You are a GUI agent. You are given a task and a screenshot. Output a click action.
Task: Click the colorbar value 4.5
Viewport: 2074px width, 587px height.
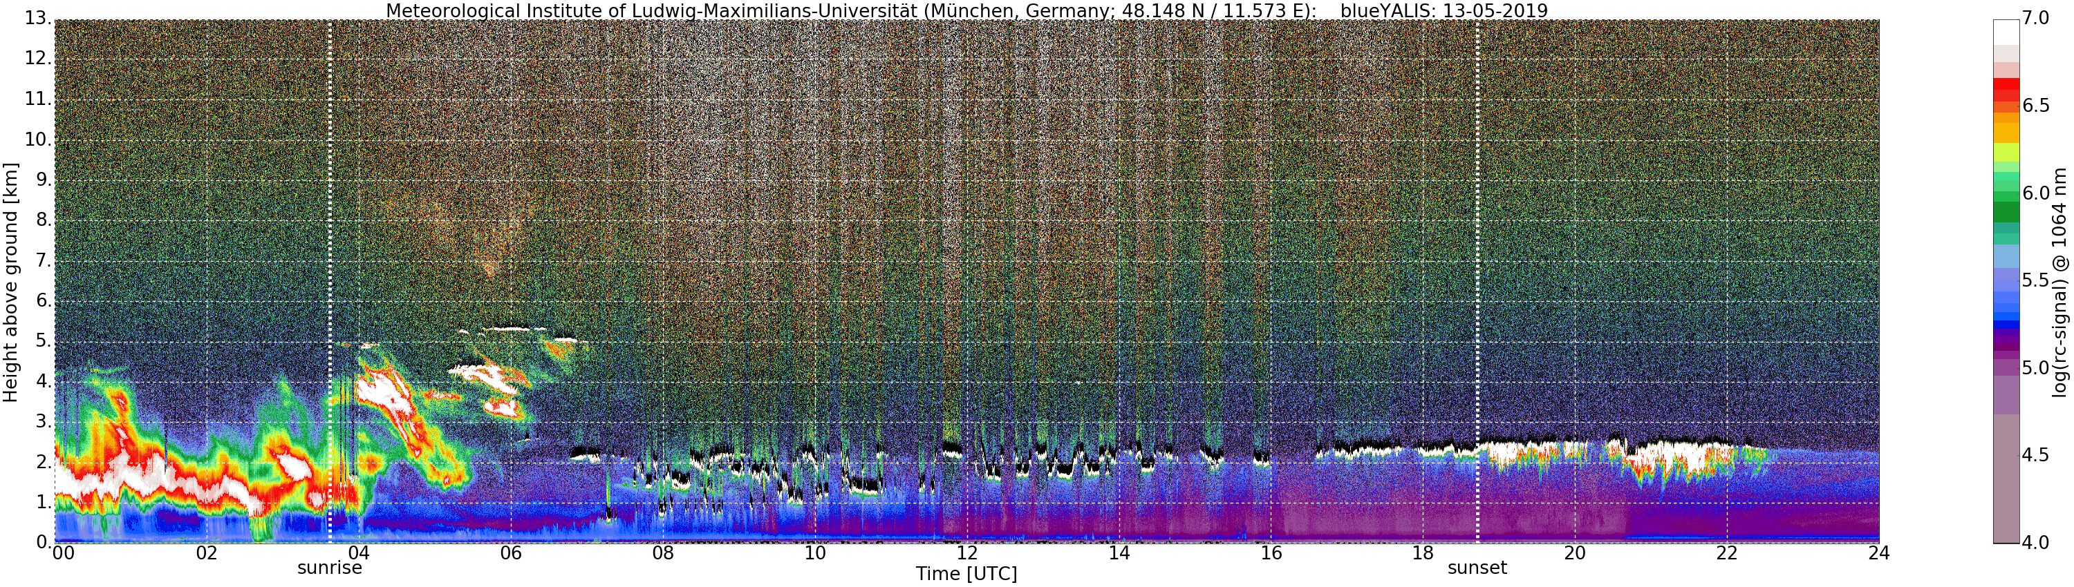(2036, 455)
